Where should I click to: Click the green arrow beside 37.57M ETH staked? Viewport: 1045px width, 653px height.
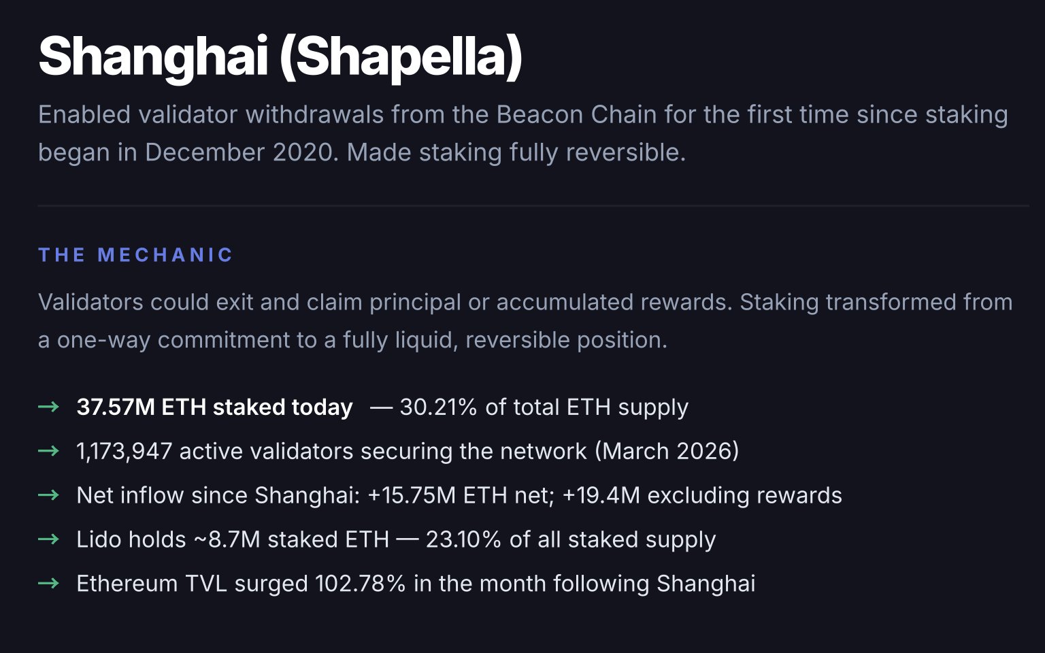click(x=48, y=407)
